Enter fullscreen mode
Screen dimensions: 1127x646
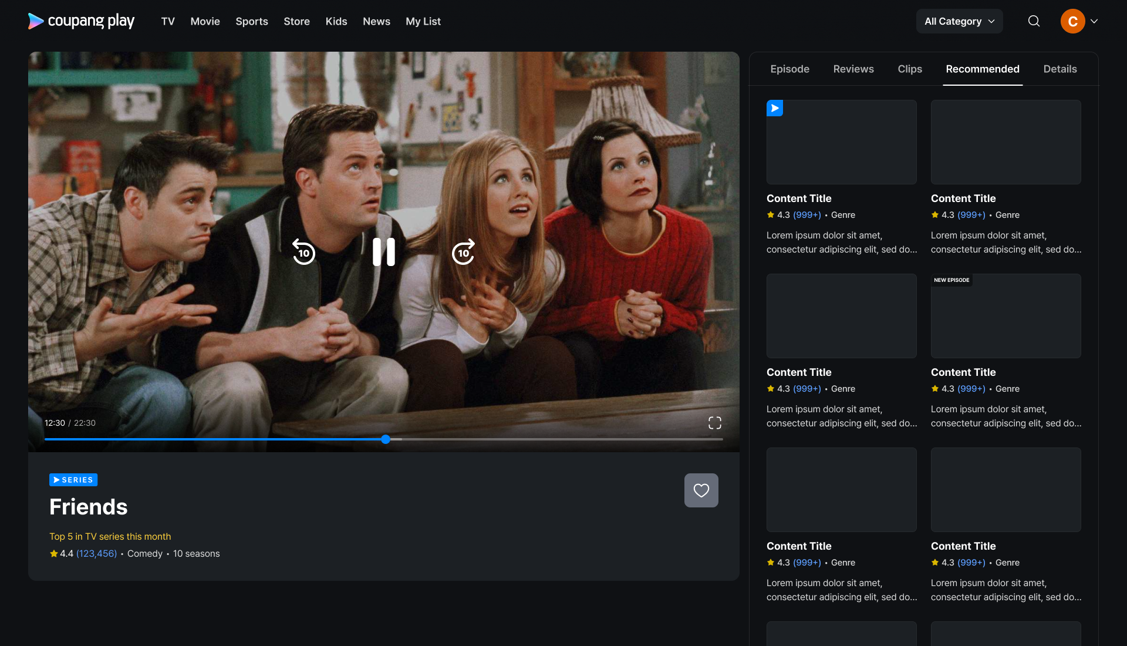coord(714,423)
